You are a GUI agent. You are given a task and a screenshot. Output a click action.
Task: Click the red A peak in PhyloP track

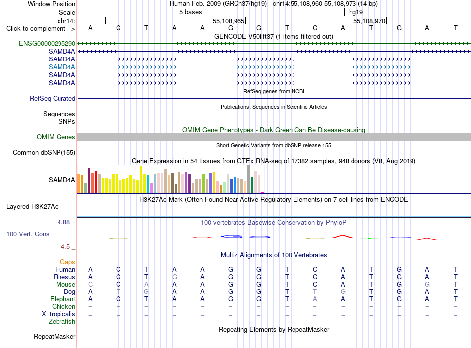coord(343,237)
